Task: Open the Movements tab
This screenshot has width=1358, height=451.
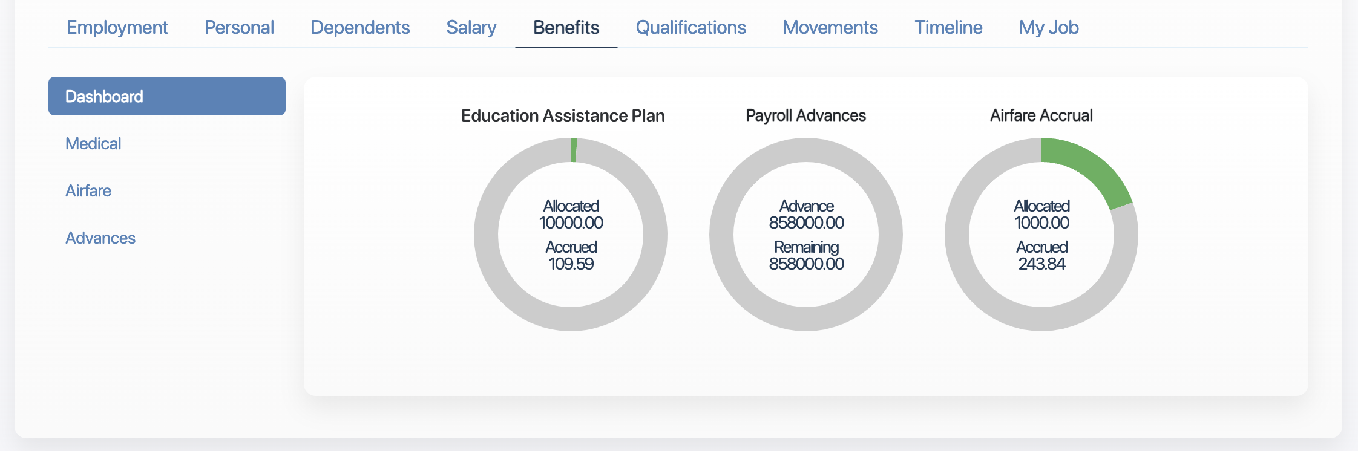Action: (830, 27)
